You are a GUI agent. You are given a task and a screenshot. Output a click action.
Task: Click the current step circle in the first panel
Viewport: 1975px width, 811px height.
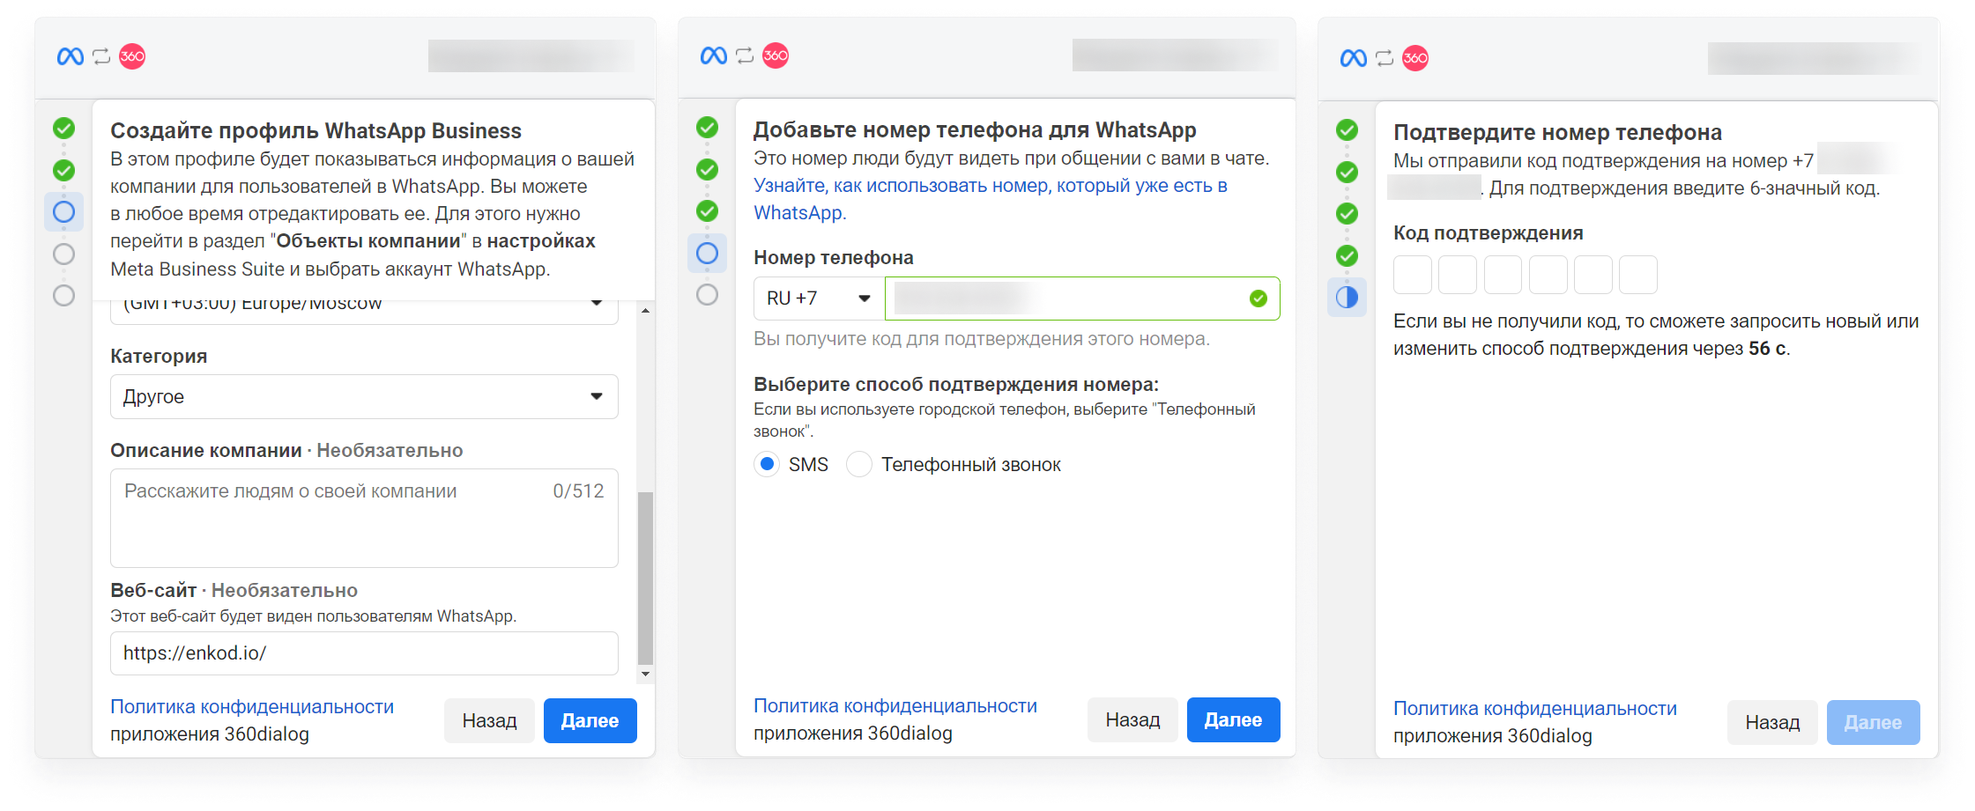[x=63, y=212]
